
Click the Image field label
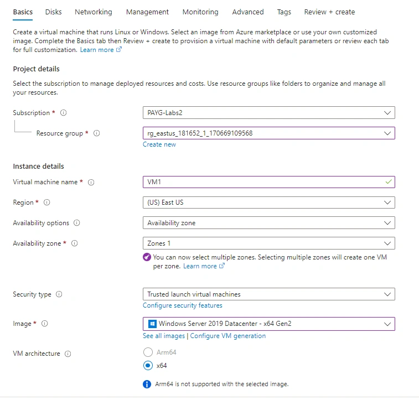[x=22, y=323]
